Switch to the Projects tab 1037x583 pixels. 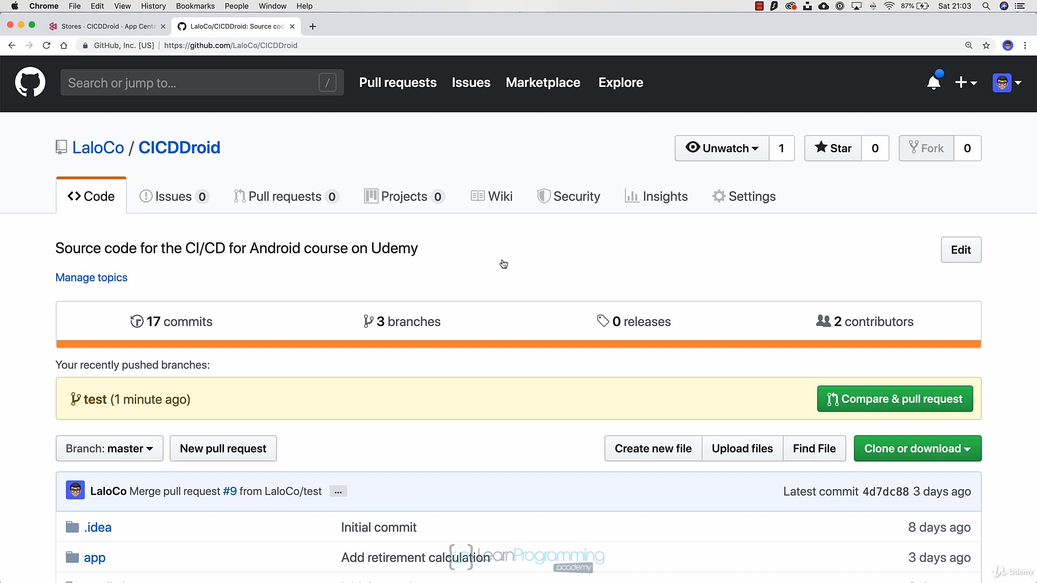coord(404,196)
